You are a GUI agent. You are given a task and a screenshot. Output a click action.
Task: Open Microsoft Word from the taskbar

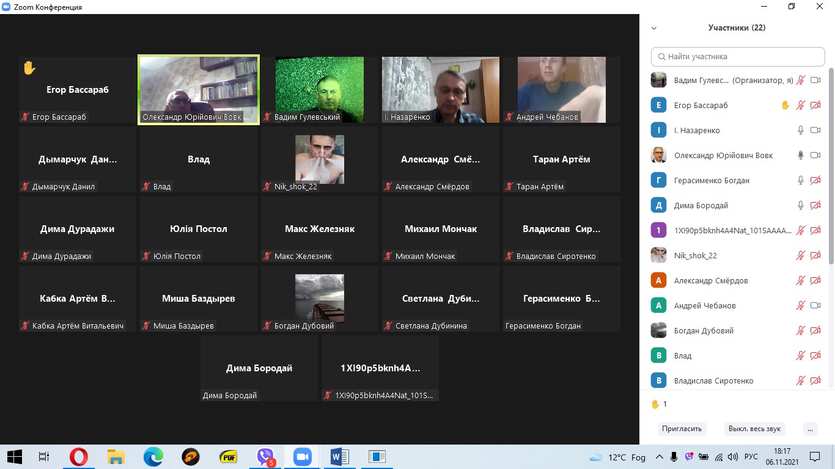(339, 457)
